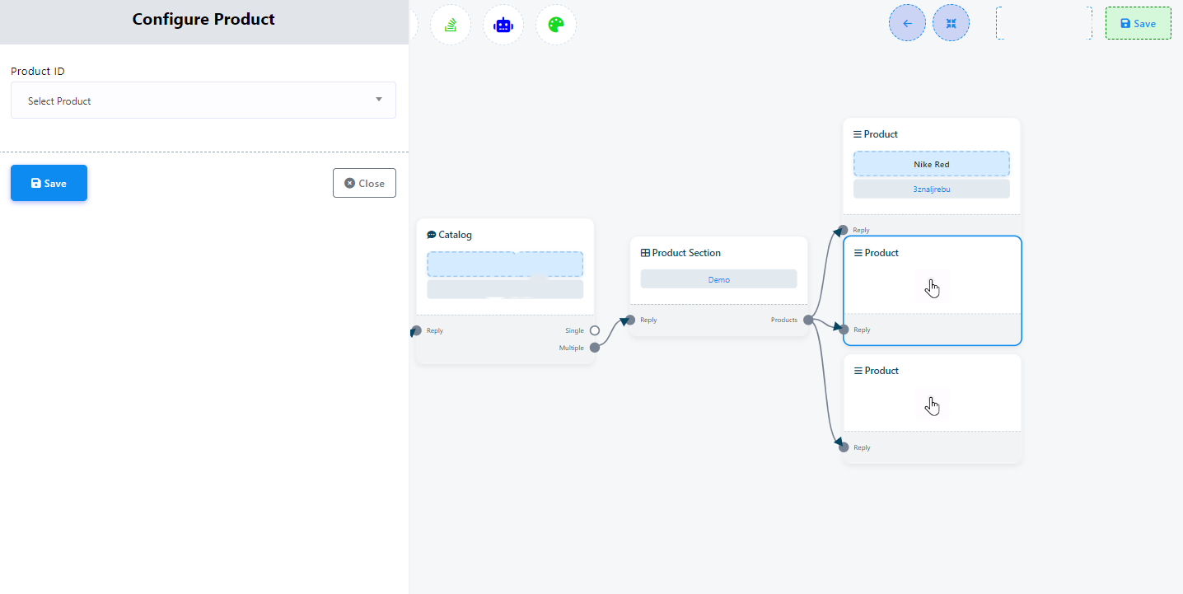
Task: Click the blue Save button in Configure Product
Action: click(49, 183)
